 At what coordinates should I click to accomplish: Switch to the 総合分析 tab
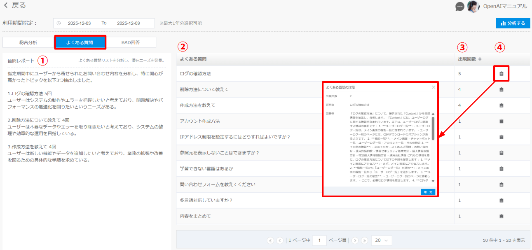point(28,42)
